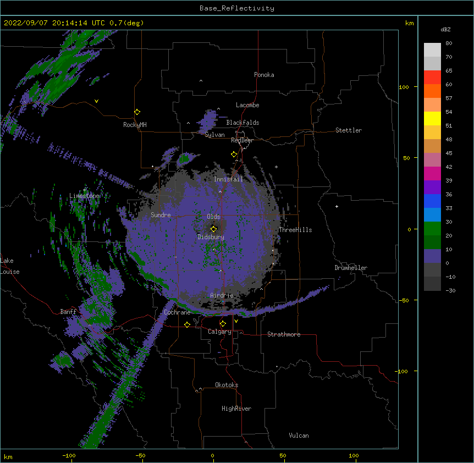This screenshot has width=474, height=463.
Task: Click the bright green 30 dBZ legend swatch
Action: tap(432, 229)
